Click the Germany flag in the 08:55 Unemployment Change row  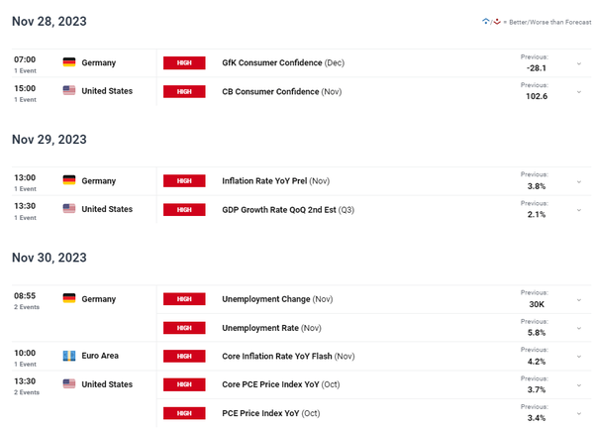click(x=69, y=298)
